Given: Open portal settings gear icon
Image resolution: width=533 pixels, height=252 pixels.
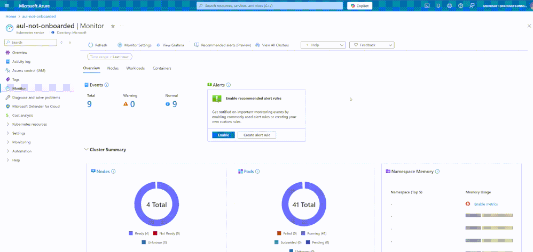Looking at the screenshot, I should [449, 6].
